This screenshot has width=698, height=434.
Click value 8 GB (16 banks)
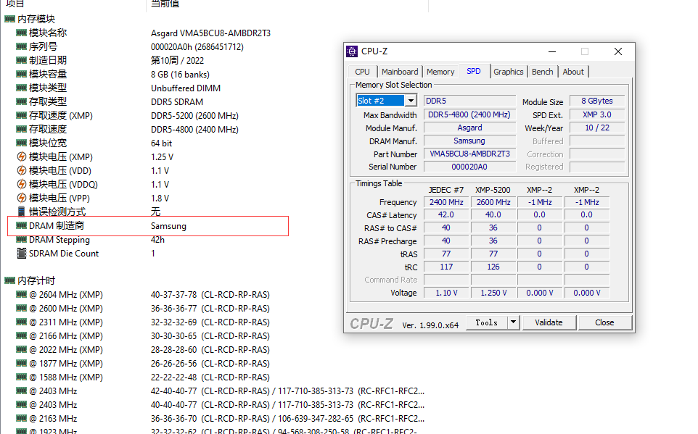(x=180, y=75)
